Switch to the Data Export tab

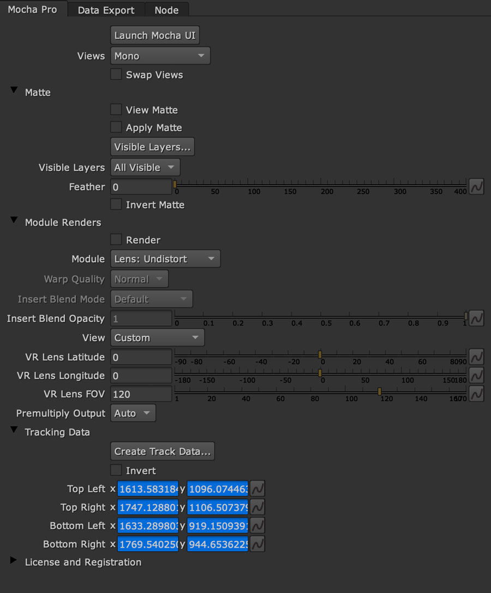click(106, 10)
